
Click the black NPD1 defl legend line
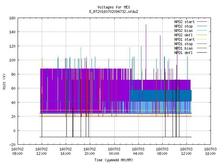(x=202, y=53)
